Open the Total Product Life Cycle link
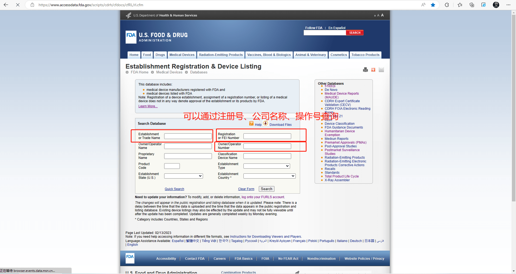This screenshot has height=274, width=516. [342, 176]
